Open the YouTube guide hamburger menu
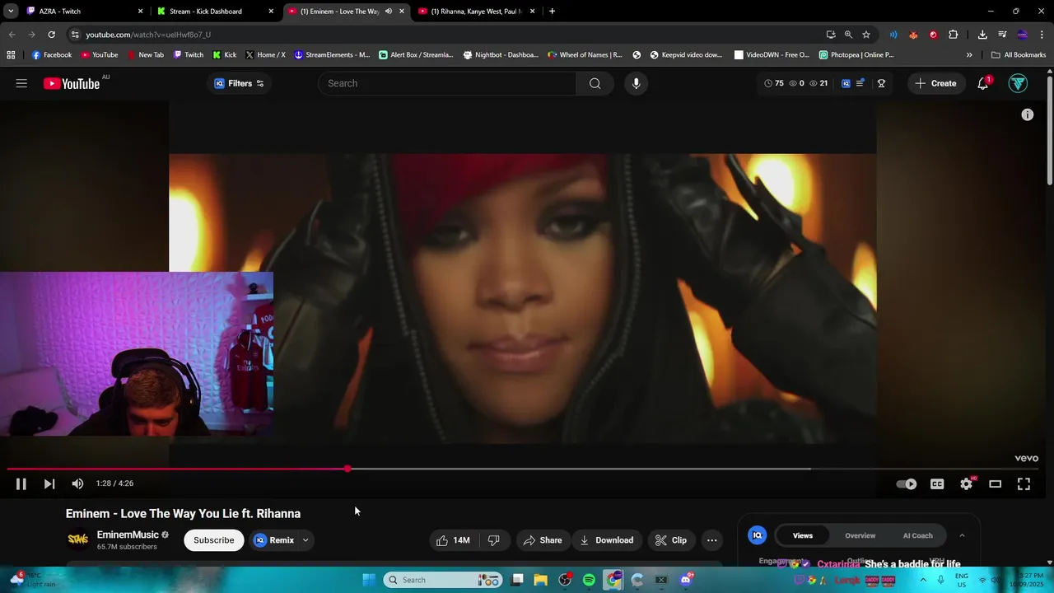 point(21,83)
